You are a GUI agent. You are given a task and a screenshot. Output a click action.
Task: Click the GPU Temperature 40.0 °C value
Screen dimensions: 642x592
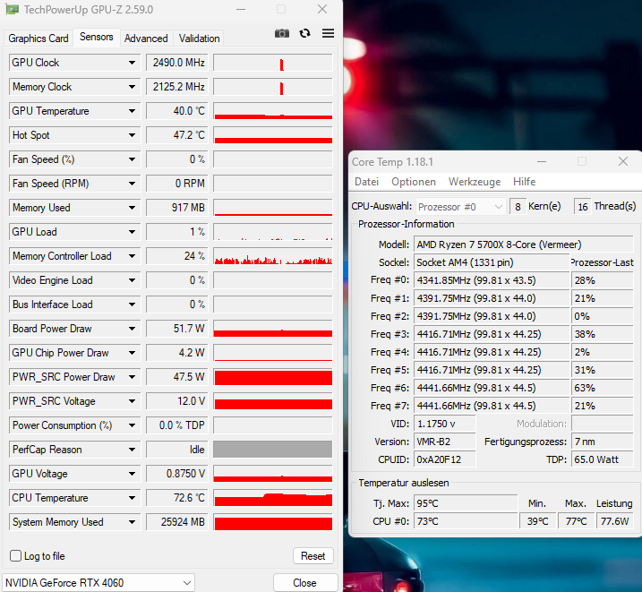[177, 111]
